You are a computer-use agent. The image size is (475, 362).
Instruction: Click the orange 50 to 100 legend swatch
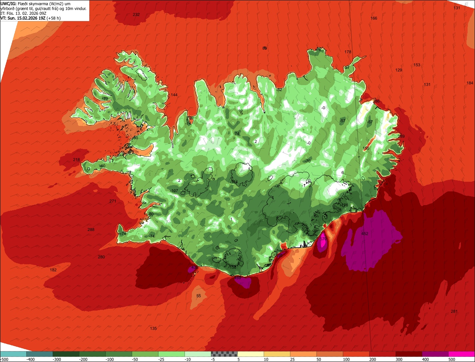330,354
